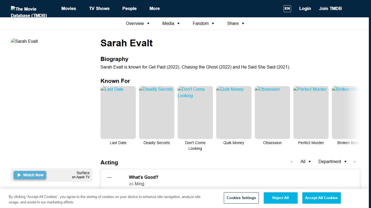Expand the Department filter dropdown

[x=332, y=161]
